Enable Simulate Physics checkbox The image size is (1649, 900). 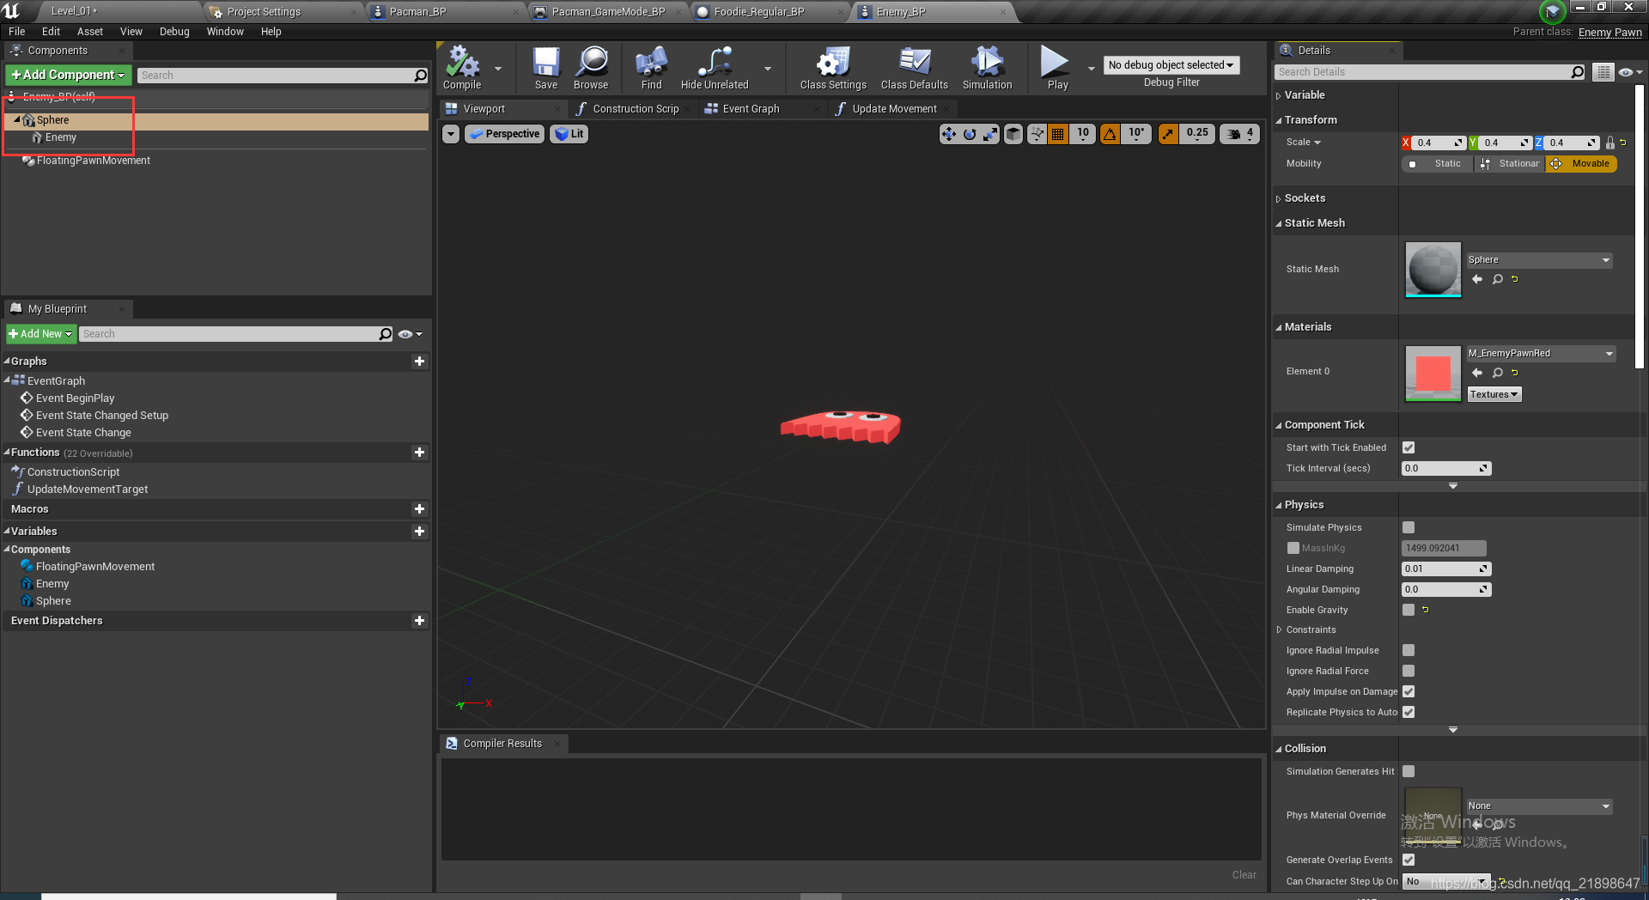coord(1409,527)
